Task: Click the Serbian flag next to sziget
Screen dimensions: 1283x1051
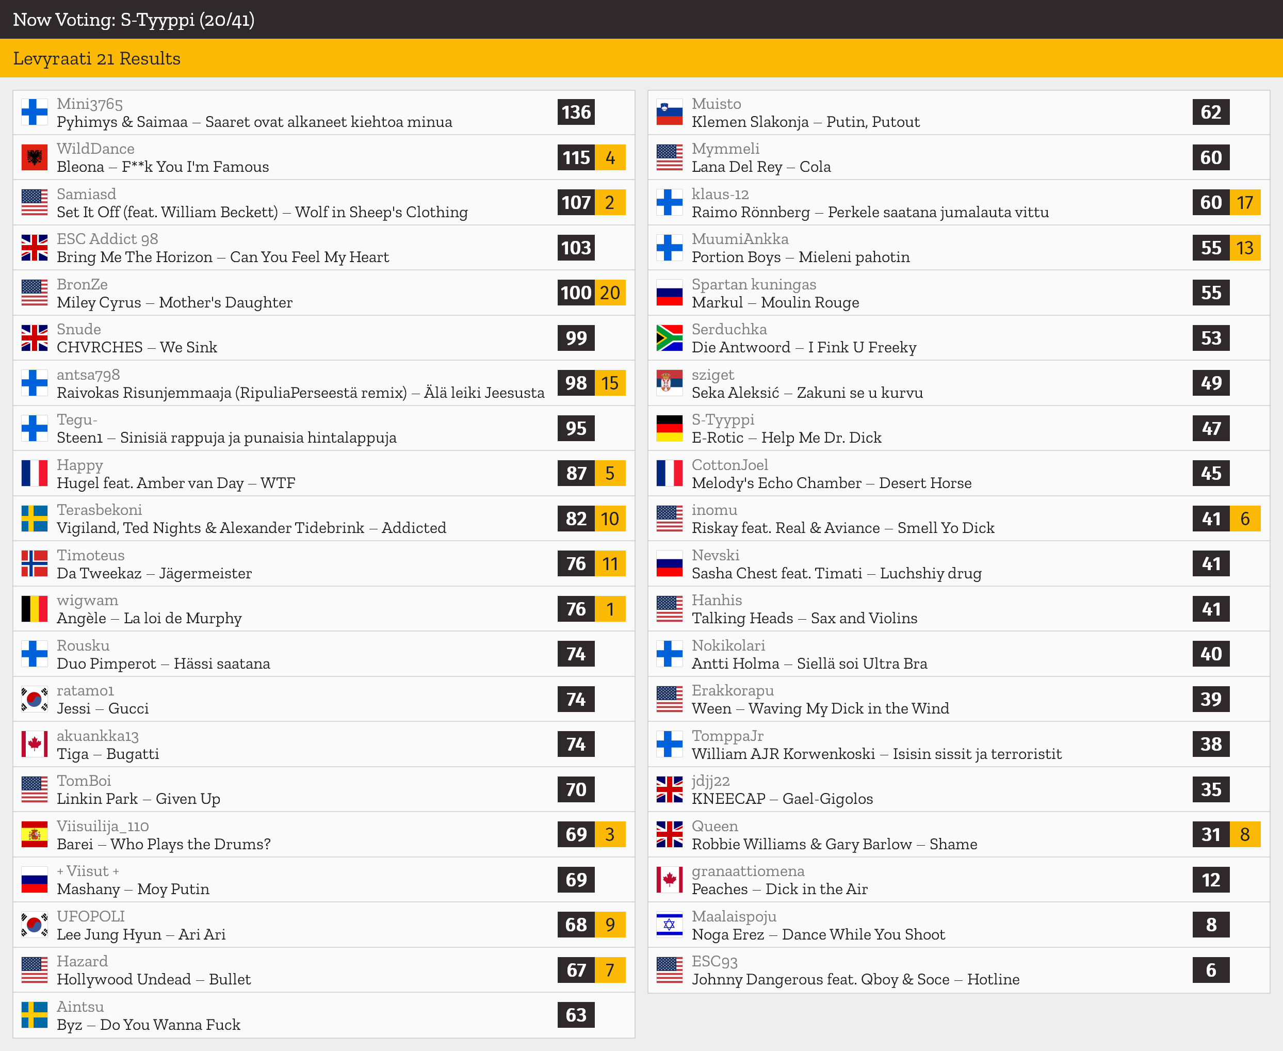Action: click(669, 383)
